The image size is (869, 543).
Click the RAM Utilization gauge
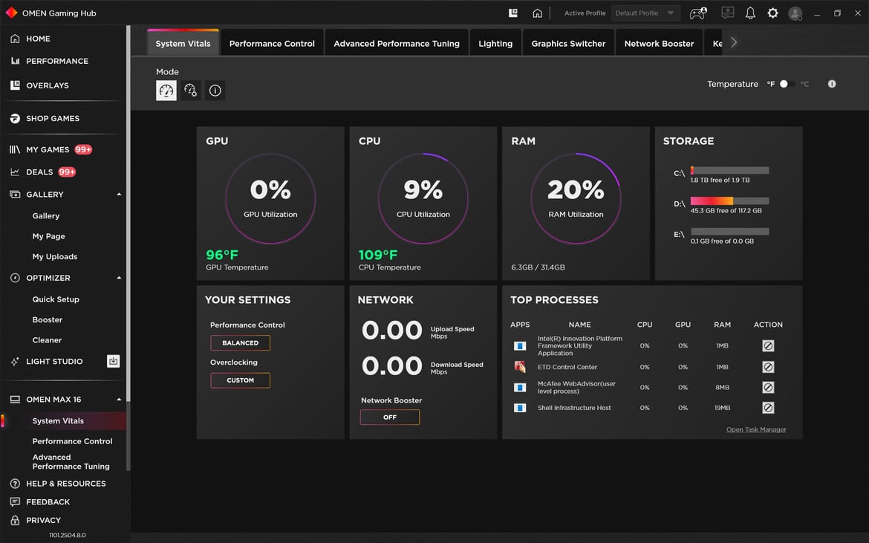coord(576,198)
